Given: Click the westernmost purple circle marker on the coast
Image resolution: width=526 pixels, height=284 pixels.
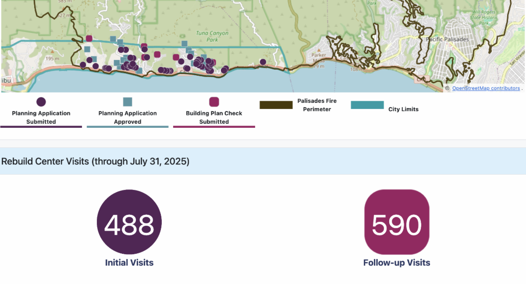Looking at the screenshot, I should 83,65.
